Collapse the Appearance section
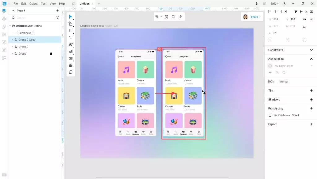This screenshot has height=179, width=317. (x=311, y=59)
